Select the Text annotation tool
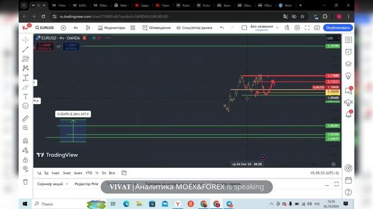Screen dimensions: 373x209 pos(26,96)
